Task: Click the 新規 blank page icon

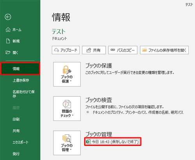Action: point(8,41)
